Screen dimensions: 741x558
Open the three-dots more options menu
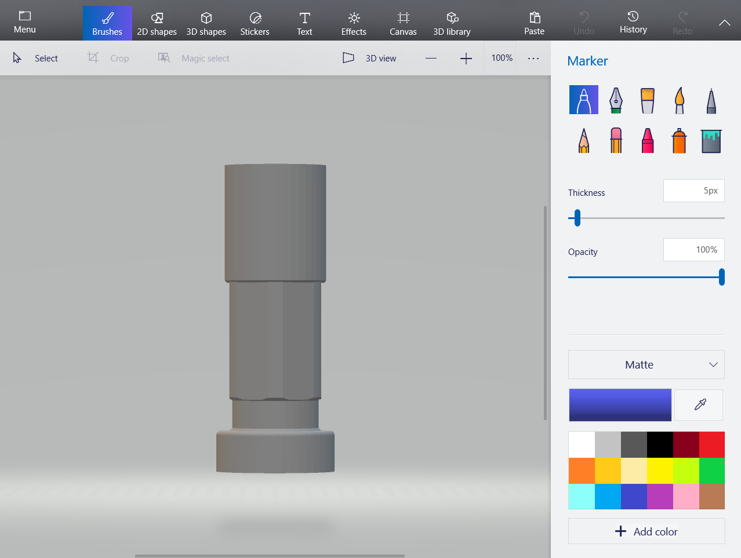533,58
